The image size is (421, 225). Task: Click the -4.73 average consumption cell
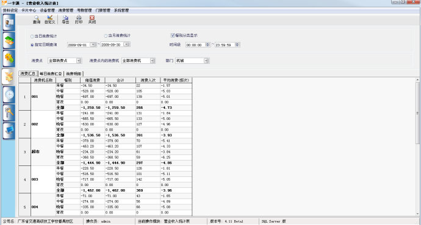coord(176,108)
